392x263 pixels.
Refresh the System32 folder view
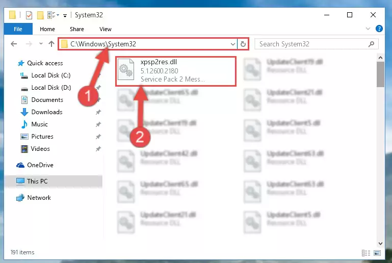(243, 44)
